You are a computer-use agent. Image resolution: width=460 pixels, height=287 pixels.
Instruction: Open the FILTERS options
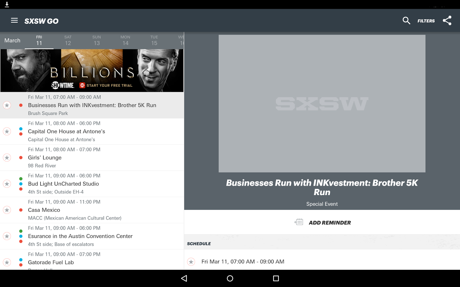(x=426, y=21)
